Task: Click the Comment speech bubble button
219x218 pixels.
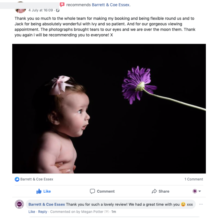Action: click(x=102, y=191)
